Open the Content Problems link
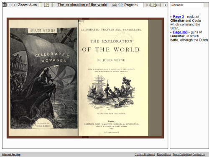Viewport: 209px width, 157px height. point(145,154)
